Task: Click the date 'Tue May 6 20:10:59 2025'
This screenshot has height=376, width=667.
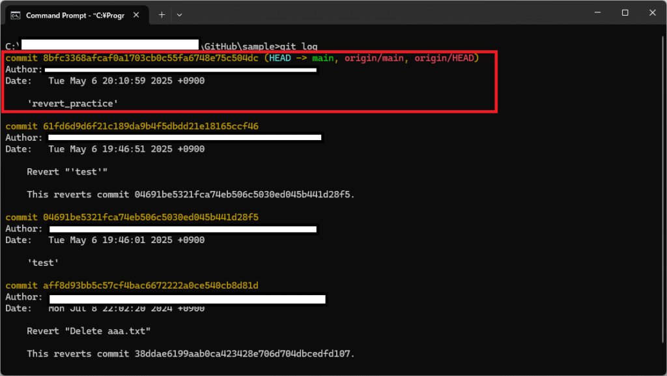Action: point(110,81)
